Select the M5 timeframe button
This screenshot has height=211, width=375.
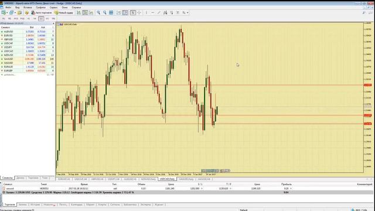tap(9, 18)
